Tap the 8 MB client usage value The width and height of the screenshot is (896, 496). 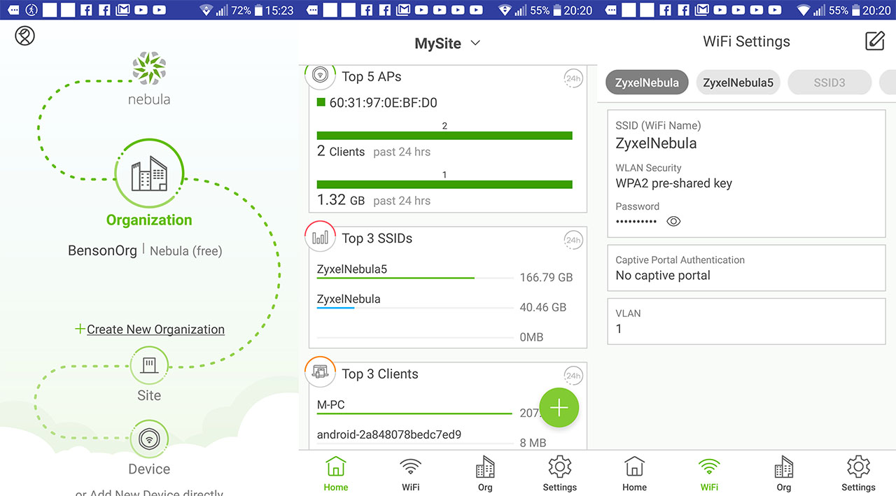[533, 443]
